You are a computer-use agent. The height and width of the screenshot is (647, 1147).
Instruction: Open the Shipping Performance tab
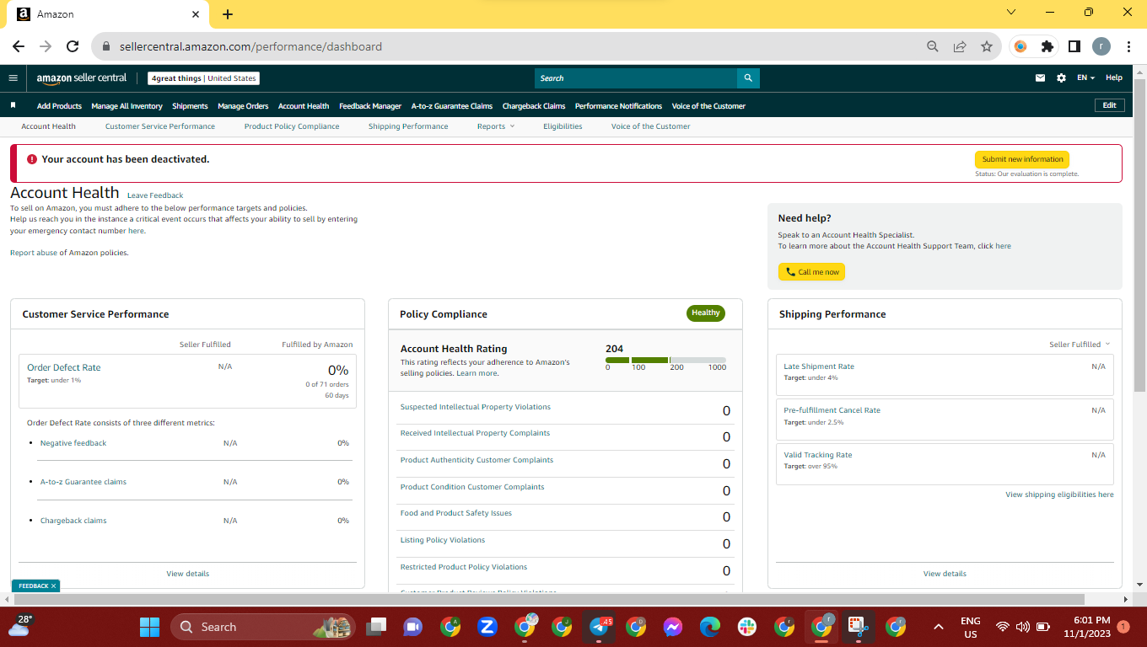click(408, 126)
